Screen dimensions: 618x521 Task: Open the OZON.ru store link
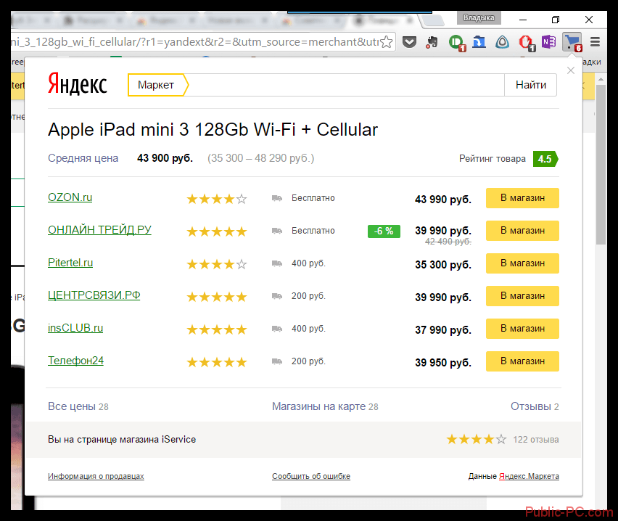(x=70, y=197)
